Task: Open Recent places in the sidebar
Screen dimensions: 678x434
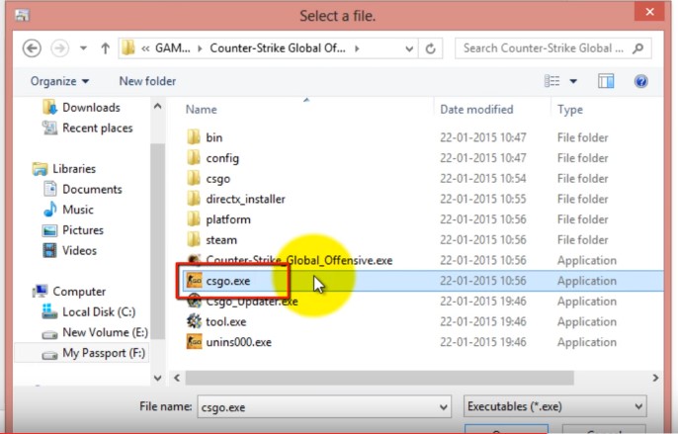Action: click(x=88, y=129)
